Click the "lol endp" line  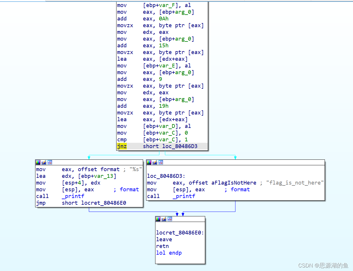(x=169, y=253)
